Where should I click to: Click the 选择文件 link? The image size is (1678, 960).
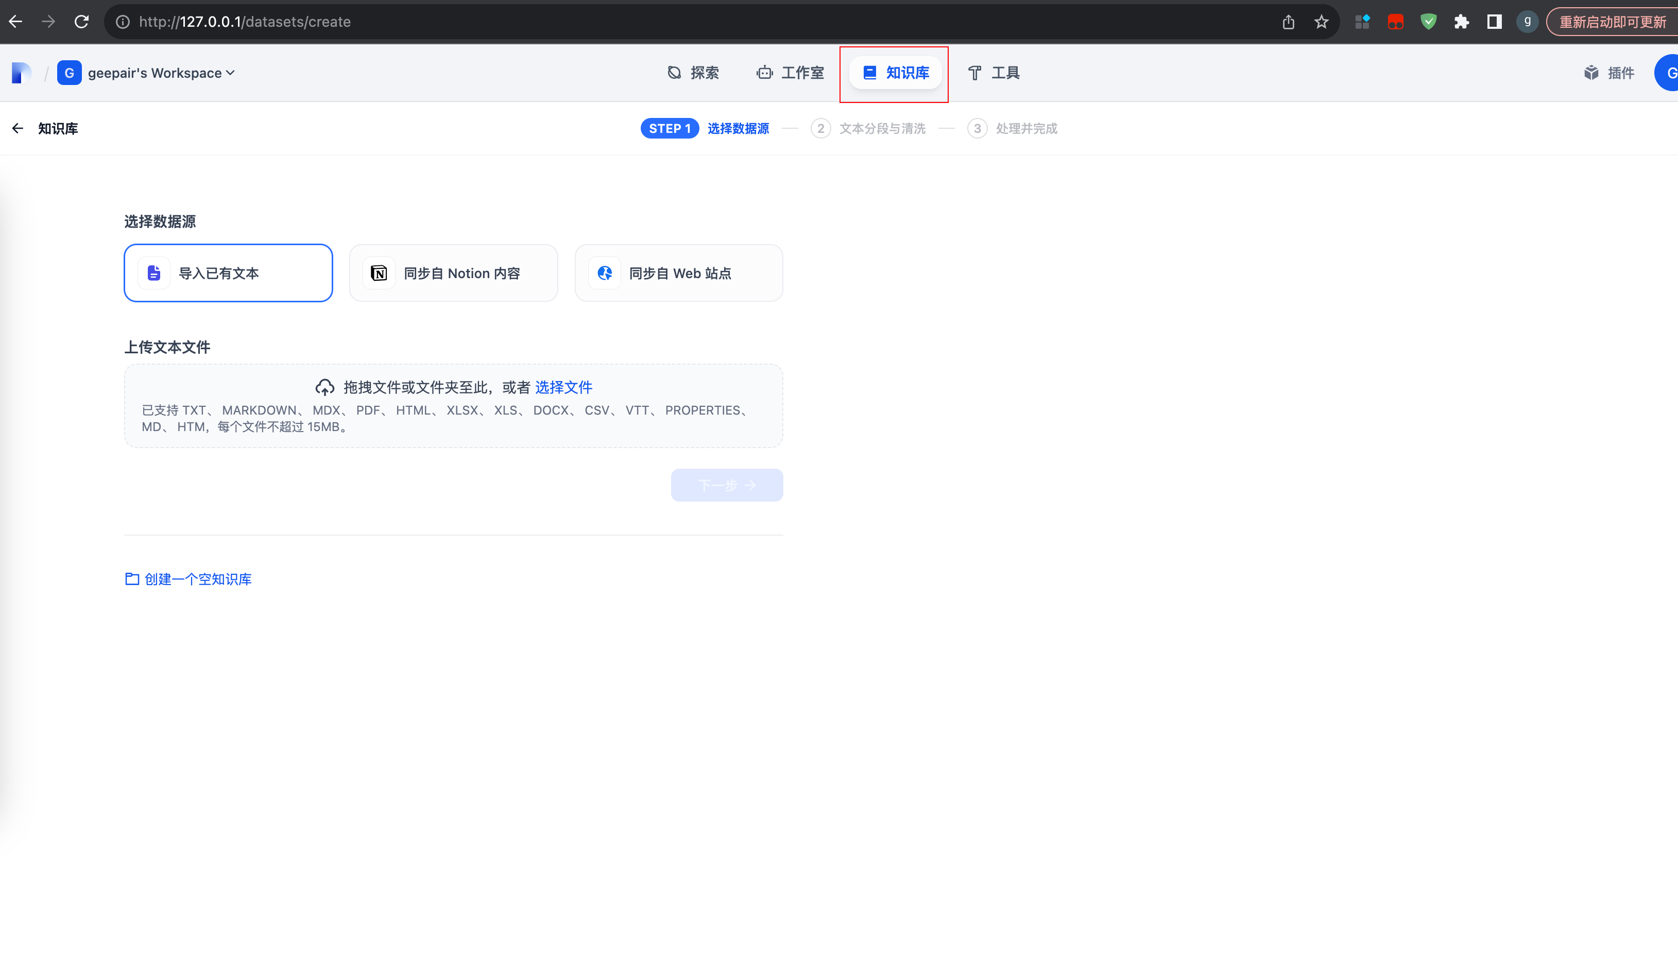pyautogui.click(x=563, y=387)
